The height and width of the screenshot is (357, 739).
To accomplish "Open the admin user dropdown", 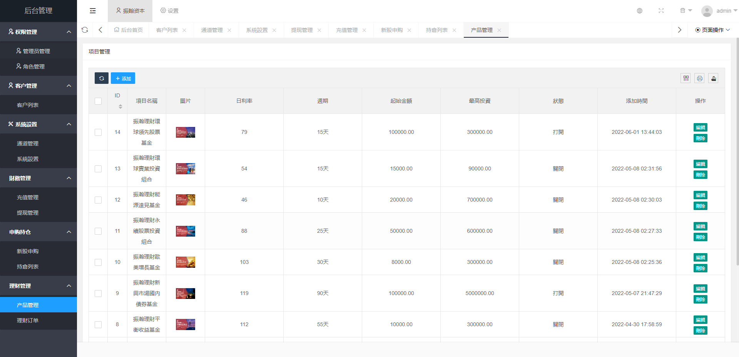I will 719,11.
